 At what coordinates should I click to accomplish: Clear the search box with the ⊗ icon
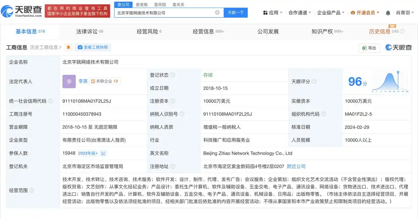tap(217, 12)
